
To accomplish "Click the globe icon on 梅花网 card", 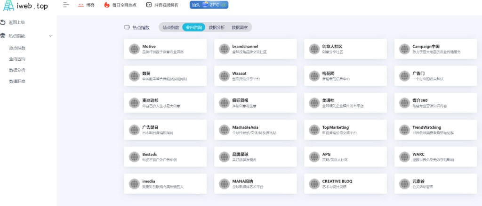I will (x=314, y=76).
